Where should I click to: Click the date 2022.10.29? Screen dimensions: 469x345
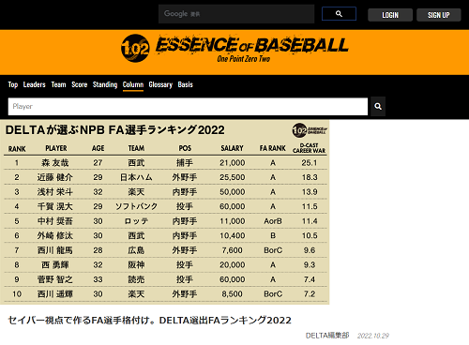click(x=373, y=336)
